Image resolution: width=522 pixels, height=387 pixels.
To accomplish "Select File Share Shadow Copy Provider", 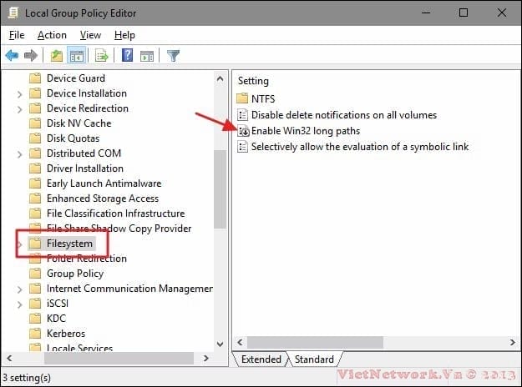I will click(x=119, y=229).
